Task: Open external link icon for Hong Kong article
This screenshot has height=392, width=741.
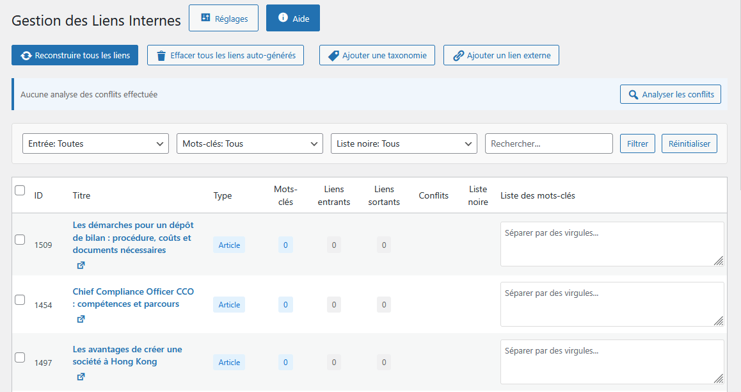Action: coord(81,377)
